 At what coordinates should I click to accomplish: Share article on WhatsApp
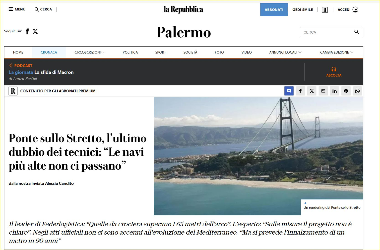tap(357, 91)
